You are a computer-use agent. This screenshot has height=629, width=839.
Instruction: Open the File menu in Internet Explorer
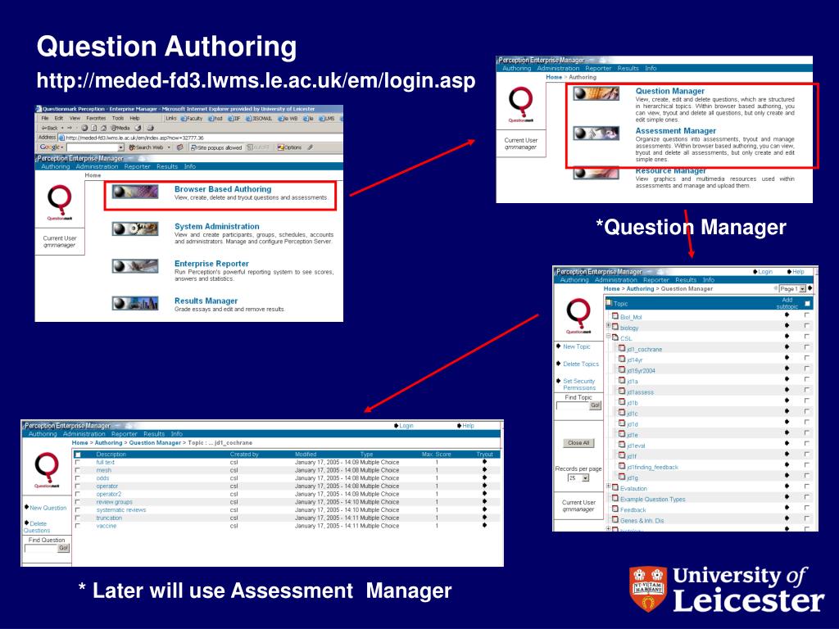[x=45, y=118]
